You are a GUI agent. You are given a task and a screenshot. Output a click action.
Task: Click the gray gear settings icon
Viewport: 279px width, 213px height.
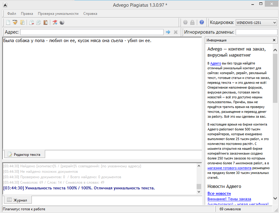pos(185,22)
